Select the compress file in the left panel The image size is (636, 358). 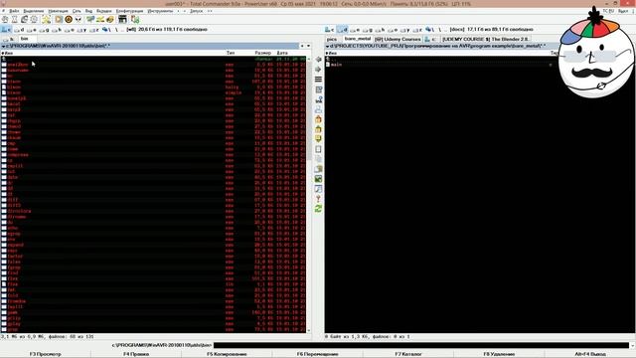coord(154,155)
